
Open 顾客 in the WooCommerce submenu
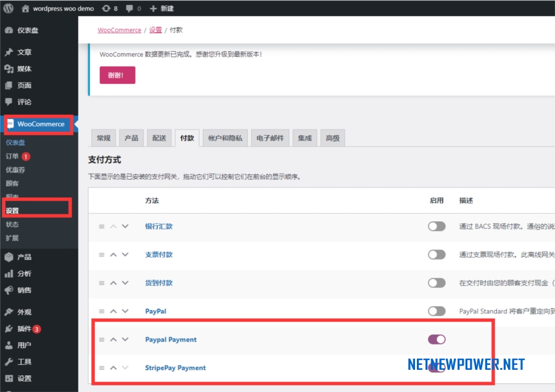(12, 183)
